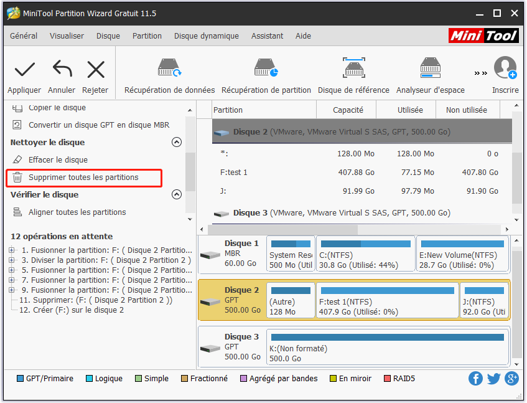Open Récupération de données tool
The image size is (527, 403).
point(169,76)
